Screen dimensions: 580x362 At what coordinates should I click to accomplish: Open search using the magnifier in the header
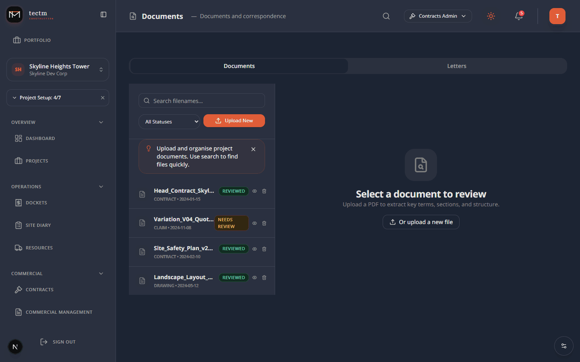point(386,16)
